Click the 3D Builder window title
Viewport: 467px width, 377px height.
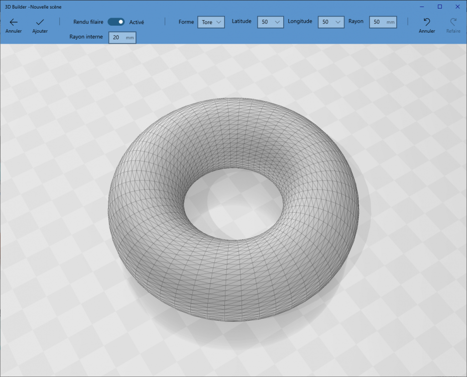click(x=33, y=7)
